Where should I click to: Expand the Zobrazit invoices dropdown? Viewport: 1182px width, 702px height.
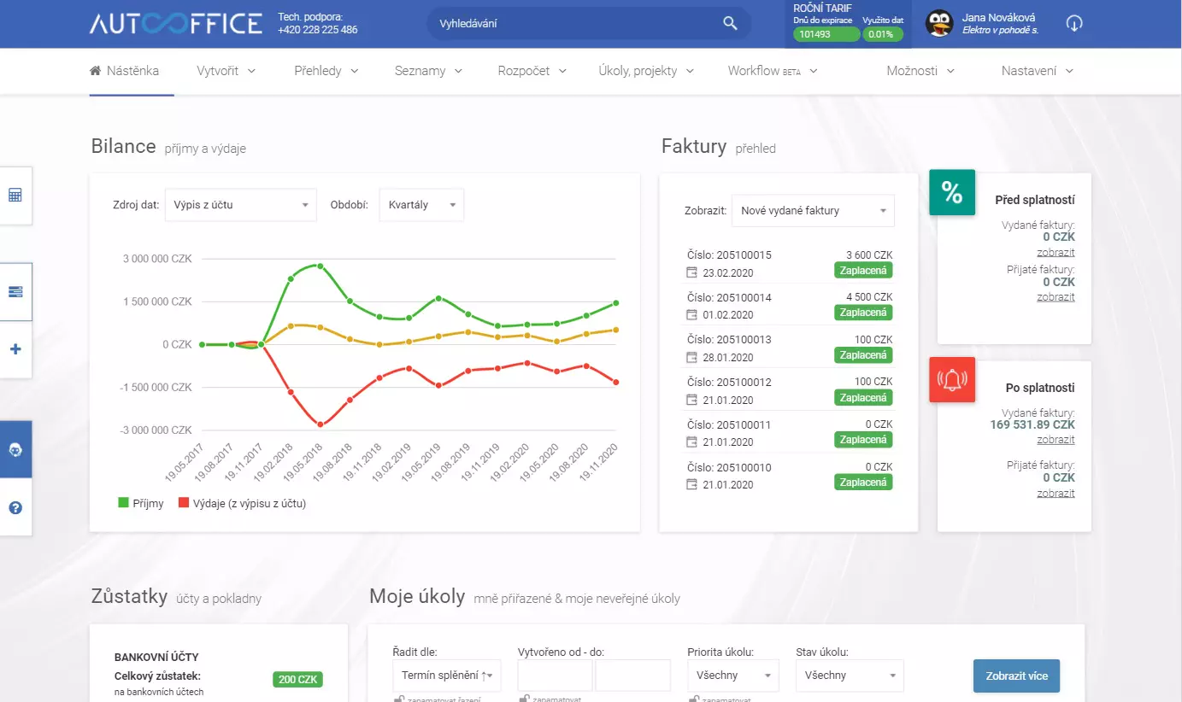pos(812,211)
